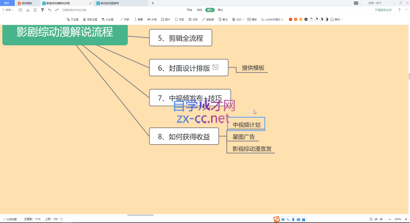Click 开通超级会员 membership link
The image size is (410, 223).
[383, 10]
